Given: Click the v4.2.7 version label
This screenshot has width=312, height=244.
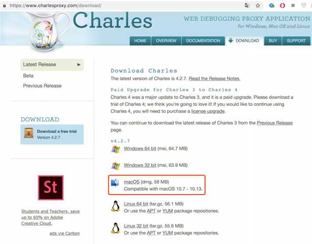Looking at the screenshot, I should click(120, 141).
